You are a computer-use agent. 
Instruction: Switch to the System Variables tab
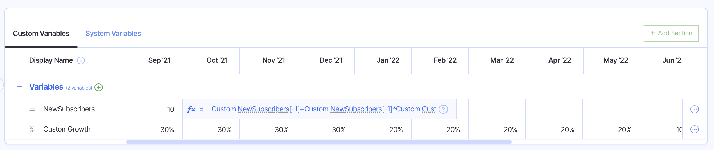pos(113,34)
